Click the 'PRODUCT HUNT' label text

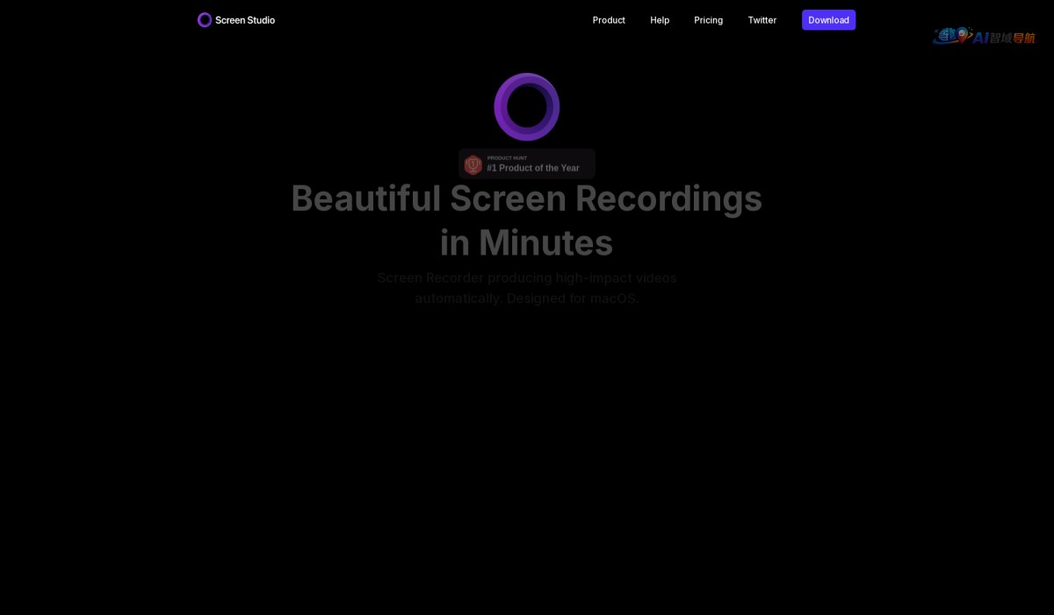507,157
